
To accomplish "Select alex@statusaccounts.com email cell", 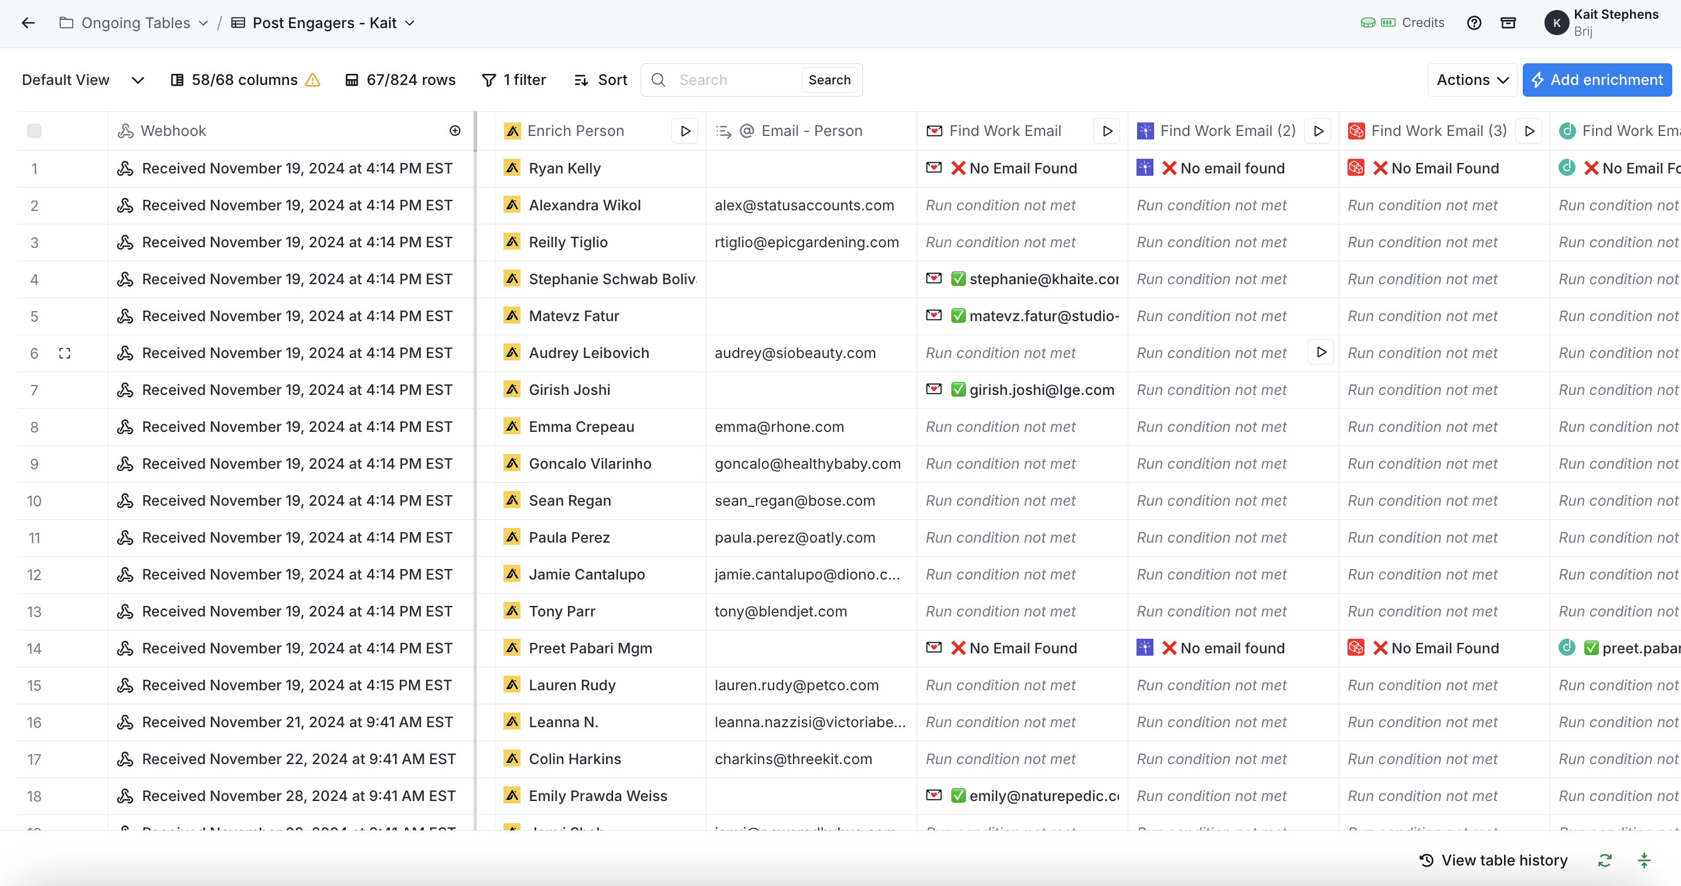I will point(811,206).
